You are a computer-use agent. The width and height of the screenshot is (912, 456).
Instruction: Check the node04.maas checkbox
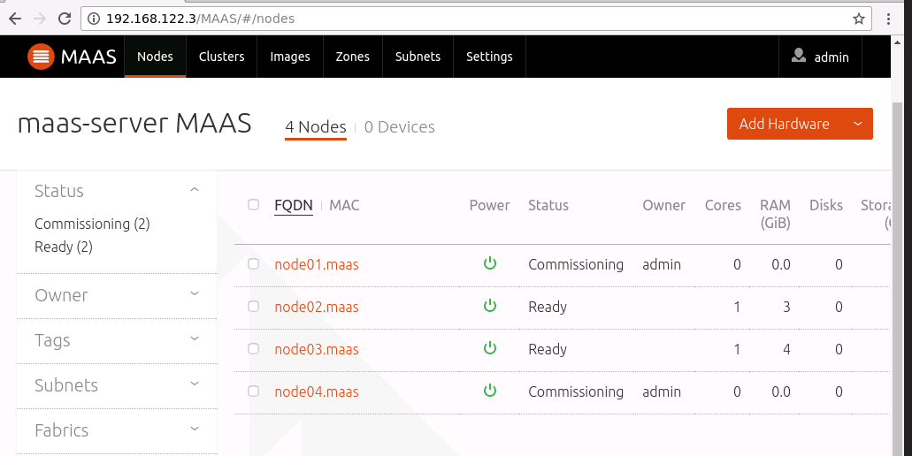253,391
